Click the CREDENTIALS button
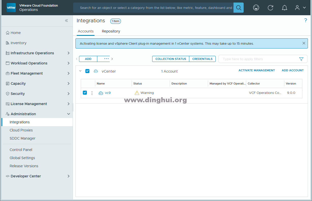 202,59
